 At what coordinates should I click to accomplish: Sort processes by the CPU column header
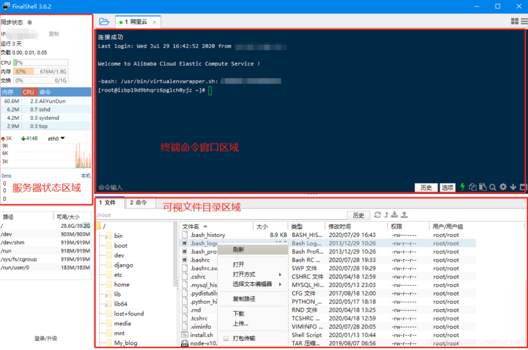[x=28, y=92]
